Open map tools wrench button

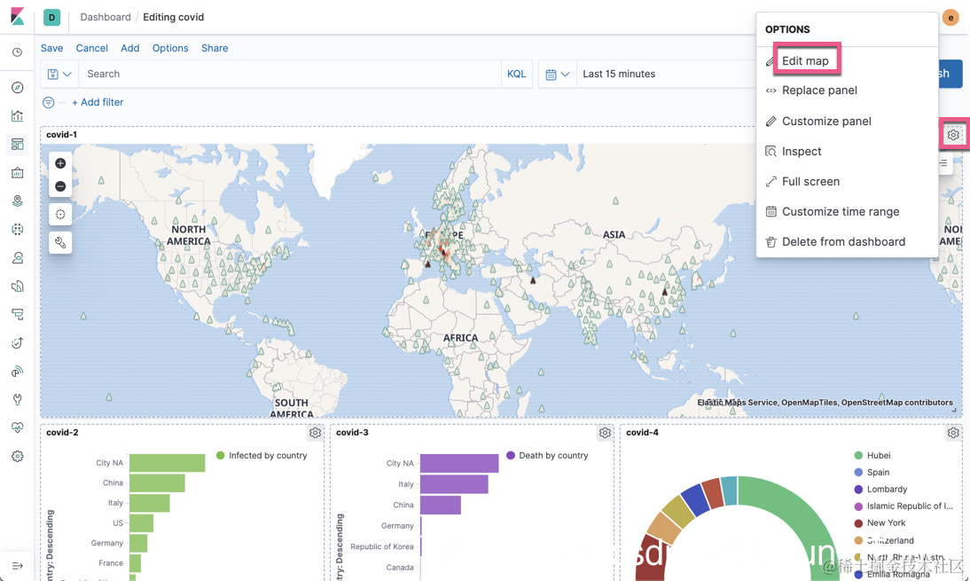pos(60,242)
